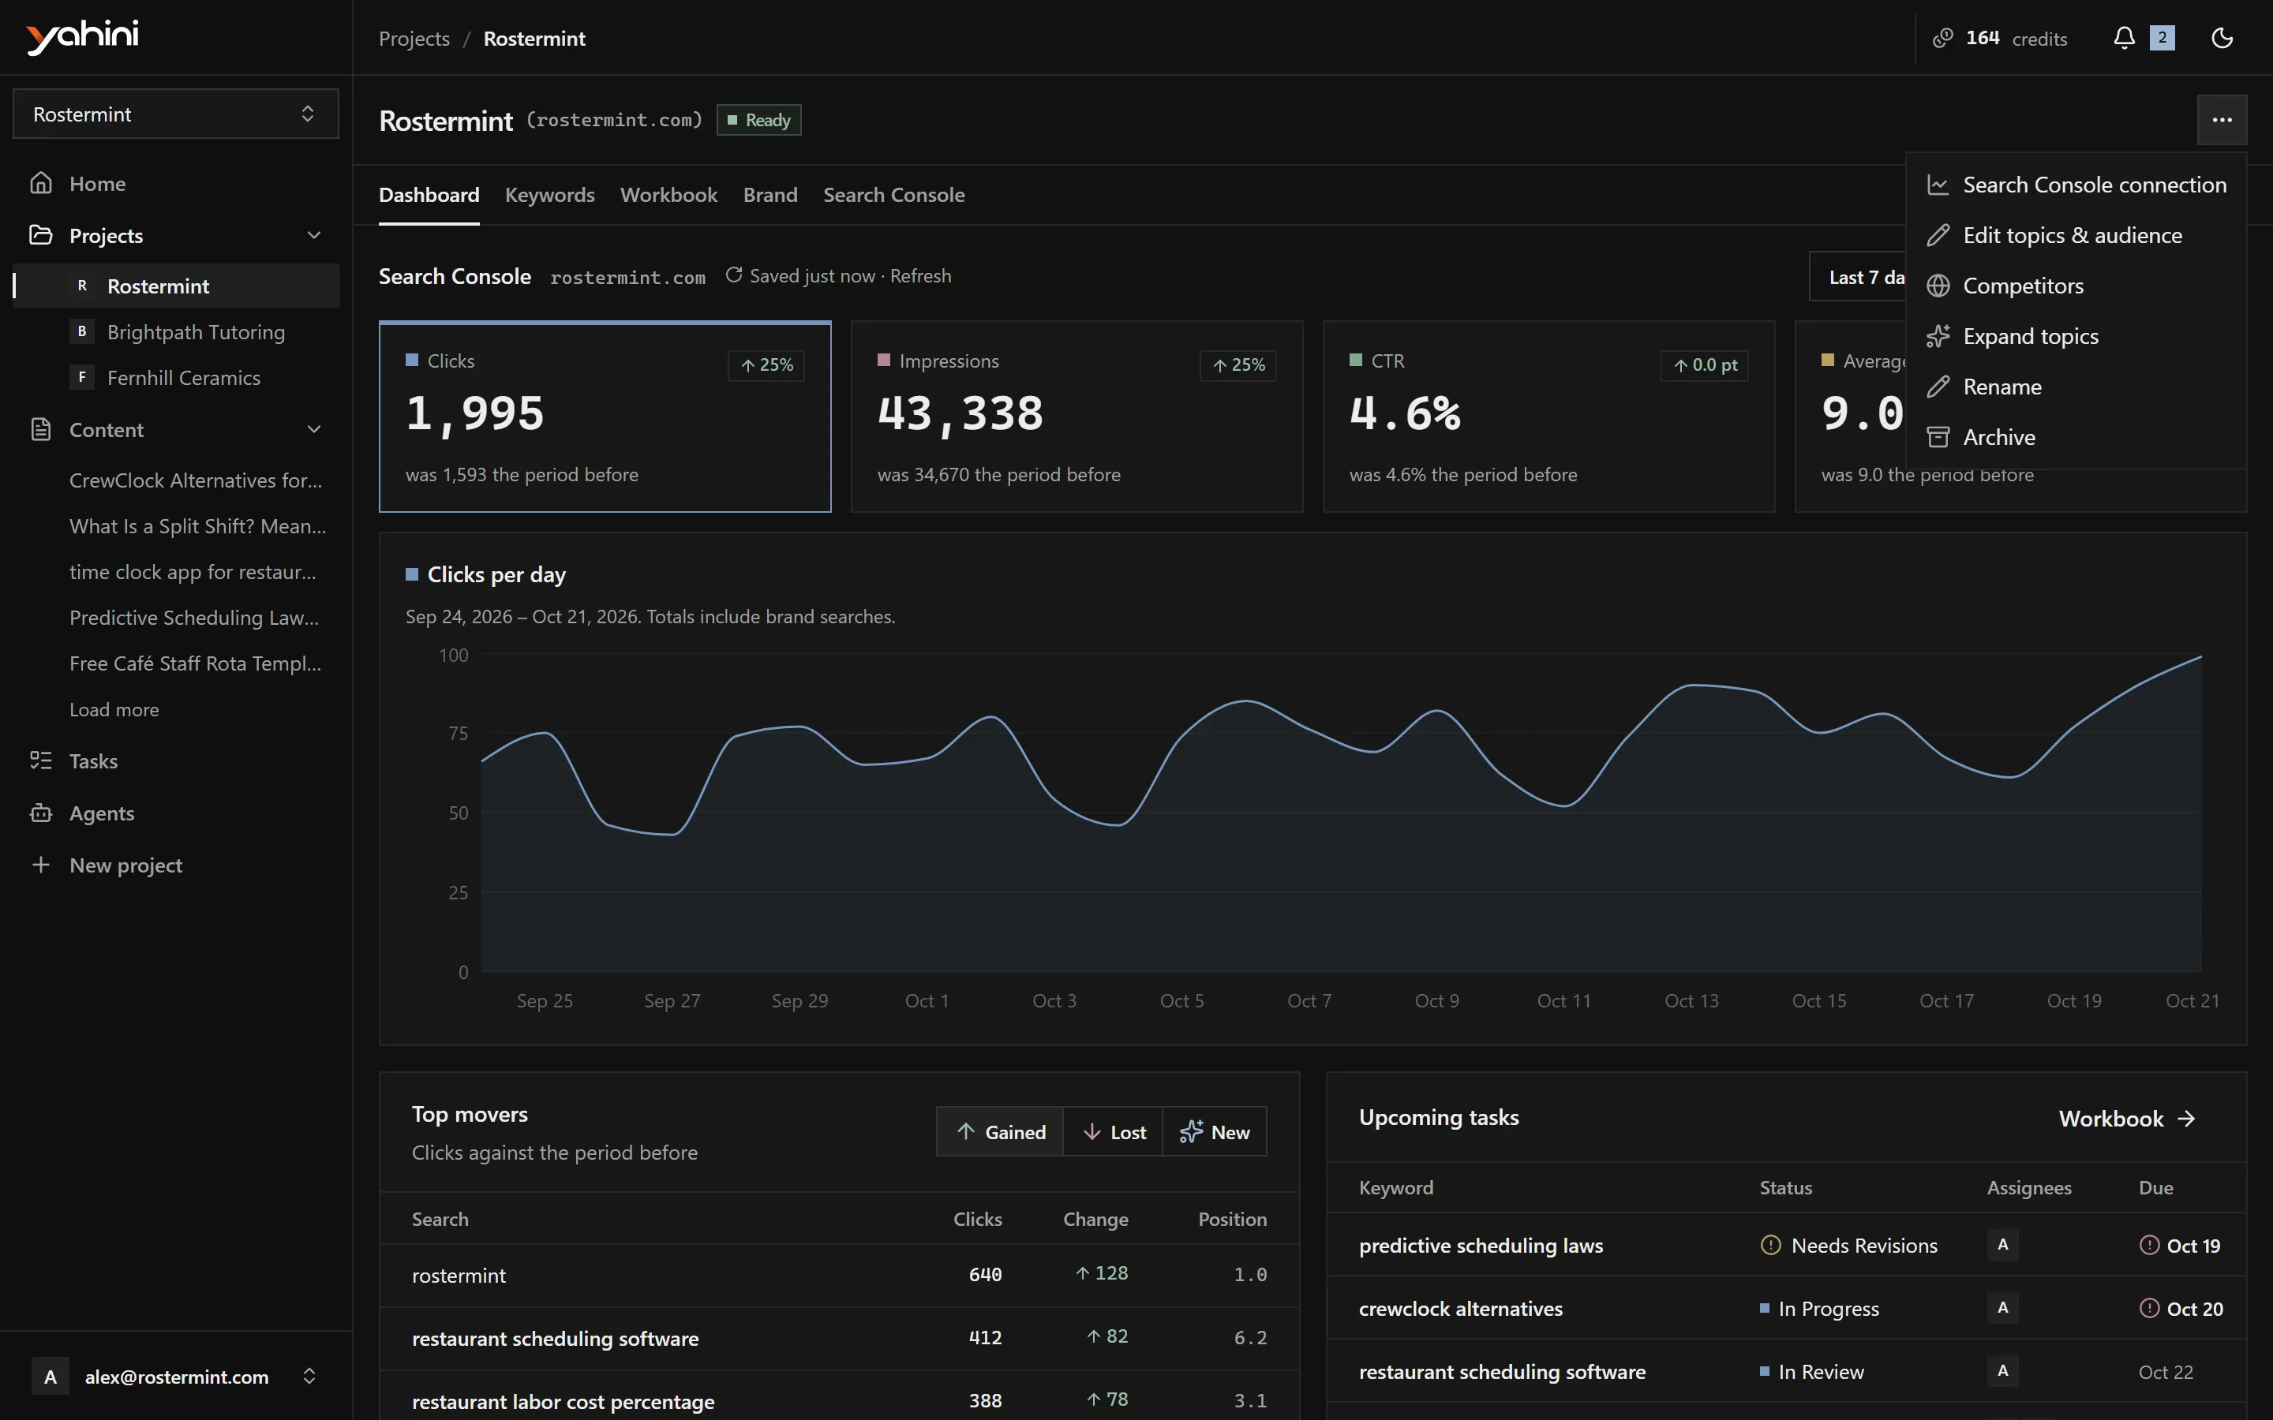2273x1420 pixels.
Task: Switch to the Workbook tab
Action: tap(668, 194)
